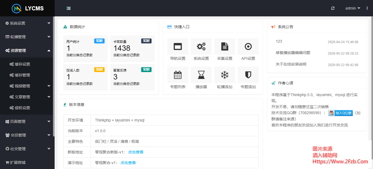Open the admin user dropdown
373x169 pixels.
tap(353, 8)
